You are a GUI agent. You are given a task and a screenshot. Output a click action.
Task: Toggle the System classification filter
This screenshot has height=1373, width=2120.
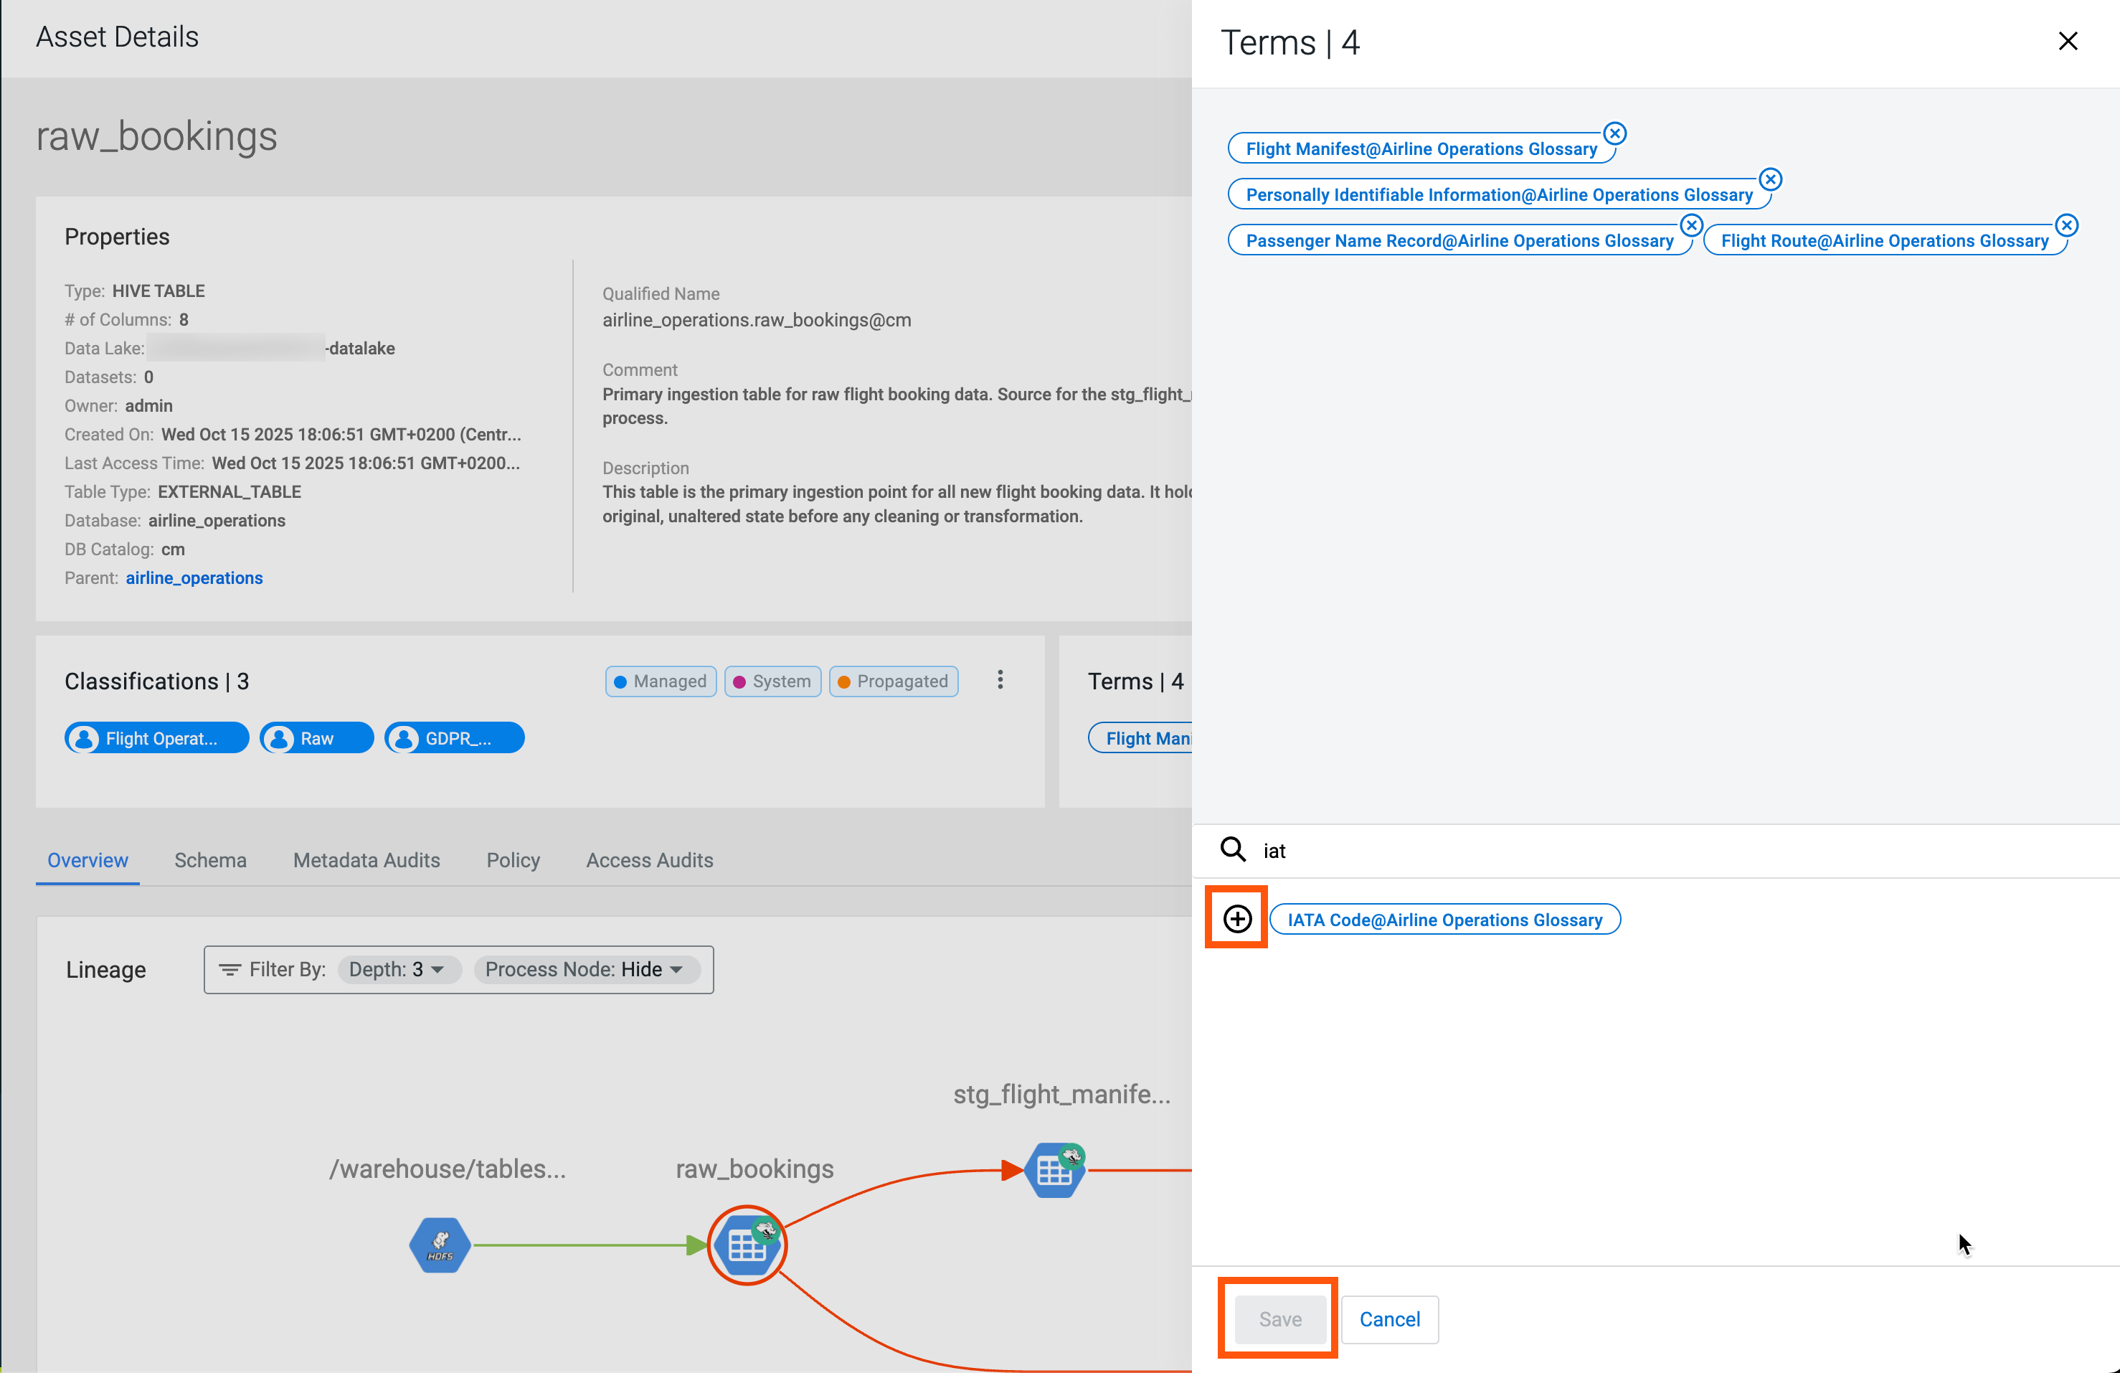click(x=772, y=681)
